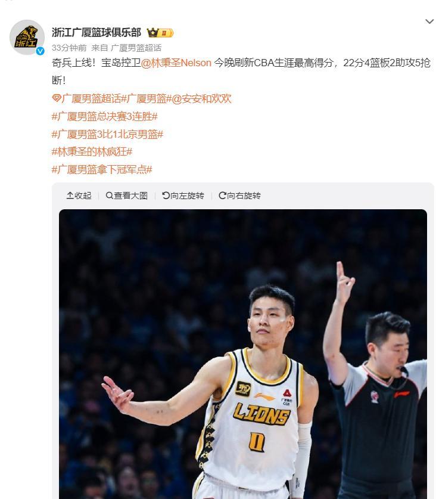
Task: Click the crown membership level badge
Action: pos(160,33)
